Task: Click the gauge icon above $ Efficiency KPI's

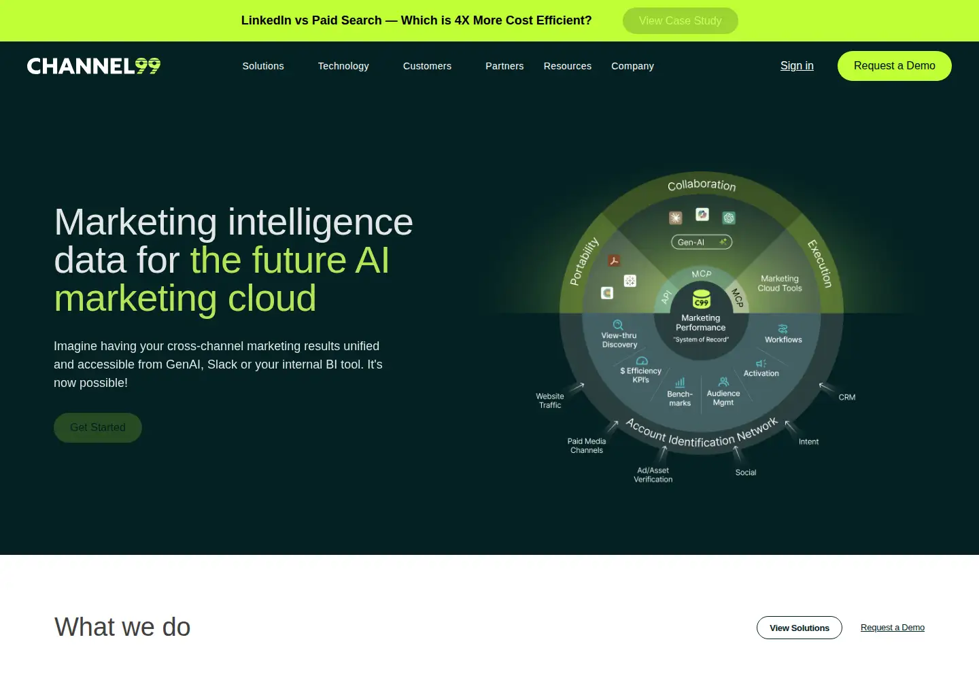Action: [x=642, y=361]
